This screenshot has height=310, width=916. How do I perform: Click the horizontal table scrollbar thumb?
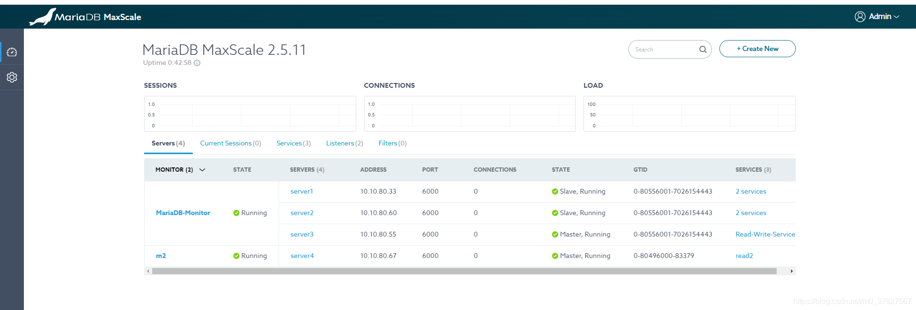[x=464, y=271]
